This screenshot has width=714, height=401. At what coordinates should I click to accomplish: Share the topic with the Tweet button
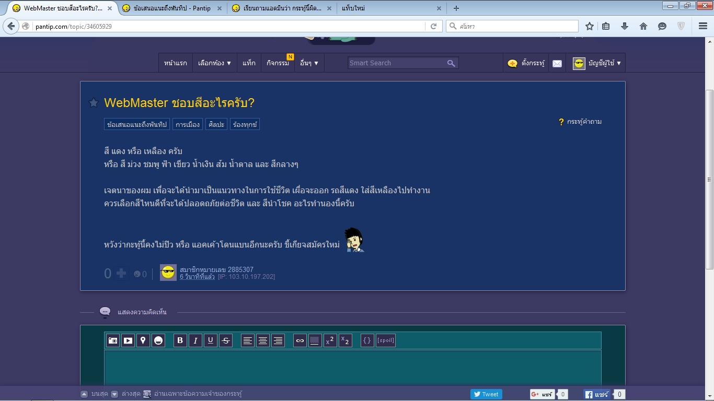tap(486, 394)
